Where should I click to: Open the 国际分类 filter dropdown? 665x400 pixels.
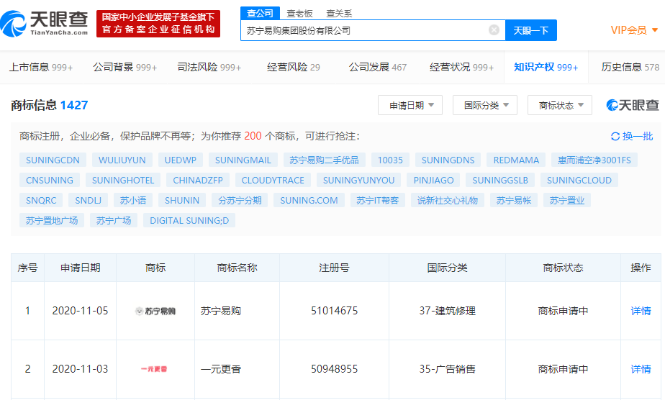(485, 105)
